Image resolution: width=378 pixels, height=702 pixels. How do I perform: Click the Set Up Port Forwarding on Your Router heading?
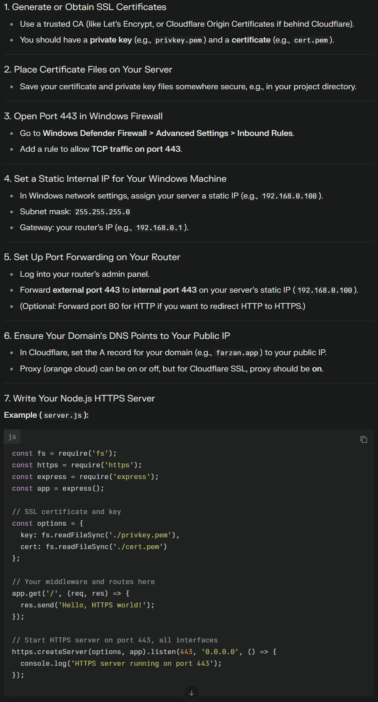pos(97,257)
